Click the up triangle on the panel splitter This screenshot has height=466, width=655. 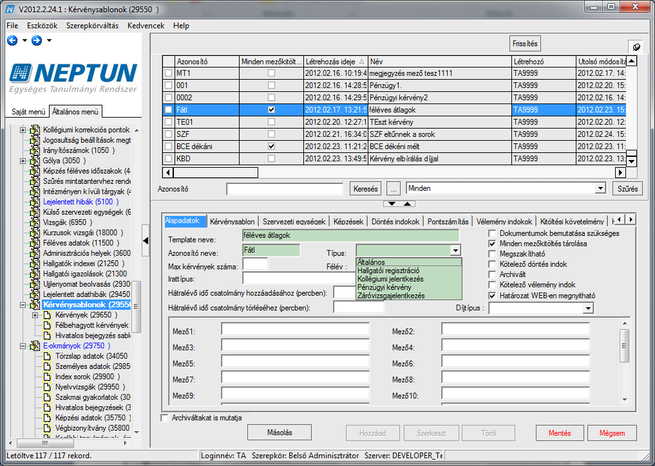coord(407,204)
